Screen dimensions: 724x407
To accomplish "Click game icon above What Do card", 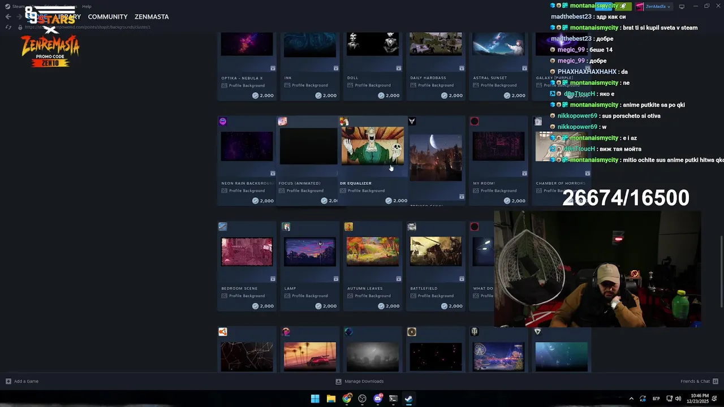I will [x=475, y=227].
